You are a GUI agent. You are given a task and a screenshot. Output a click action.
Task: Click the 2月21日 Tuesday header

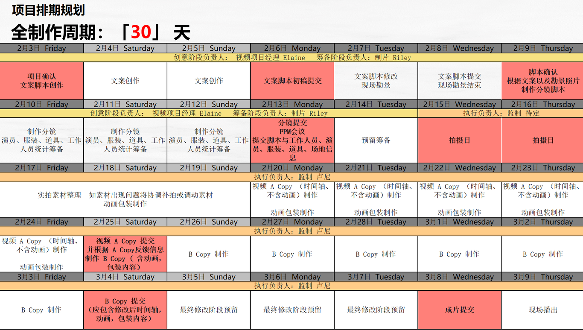click(376, 168)
